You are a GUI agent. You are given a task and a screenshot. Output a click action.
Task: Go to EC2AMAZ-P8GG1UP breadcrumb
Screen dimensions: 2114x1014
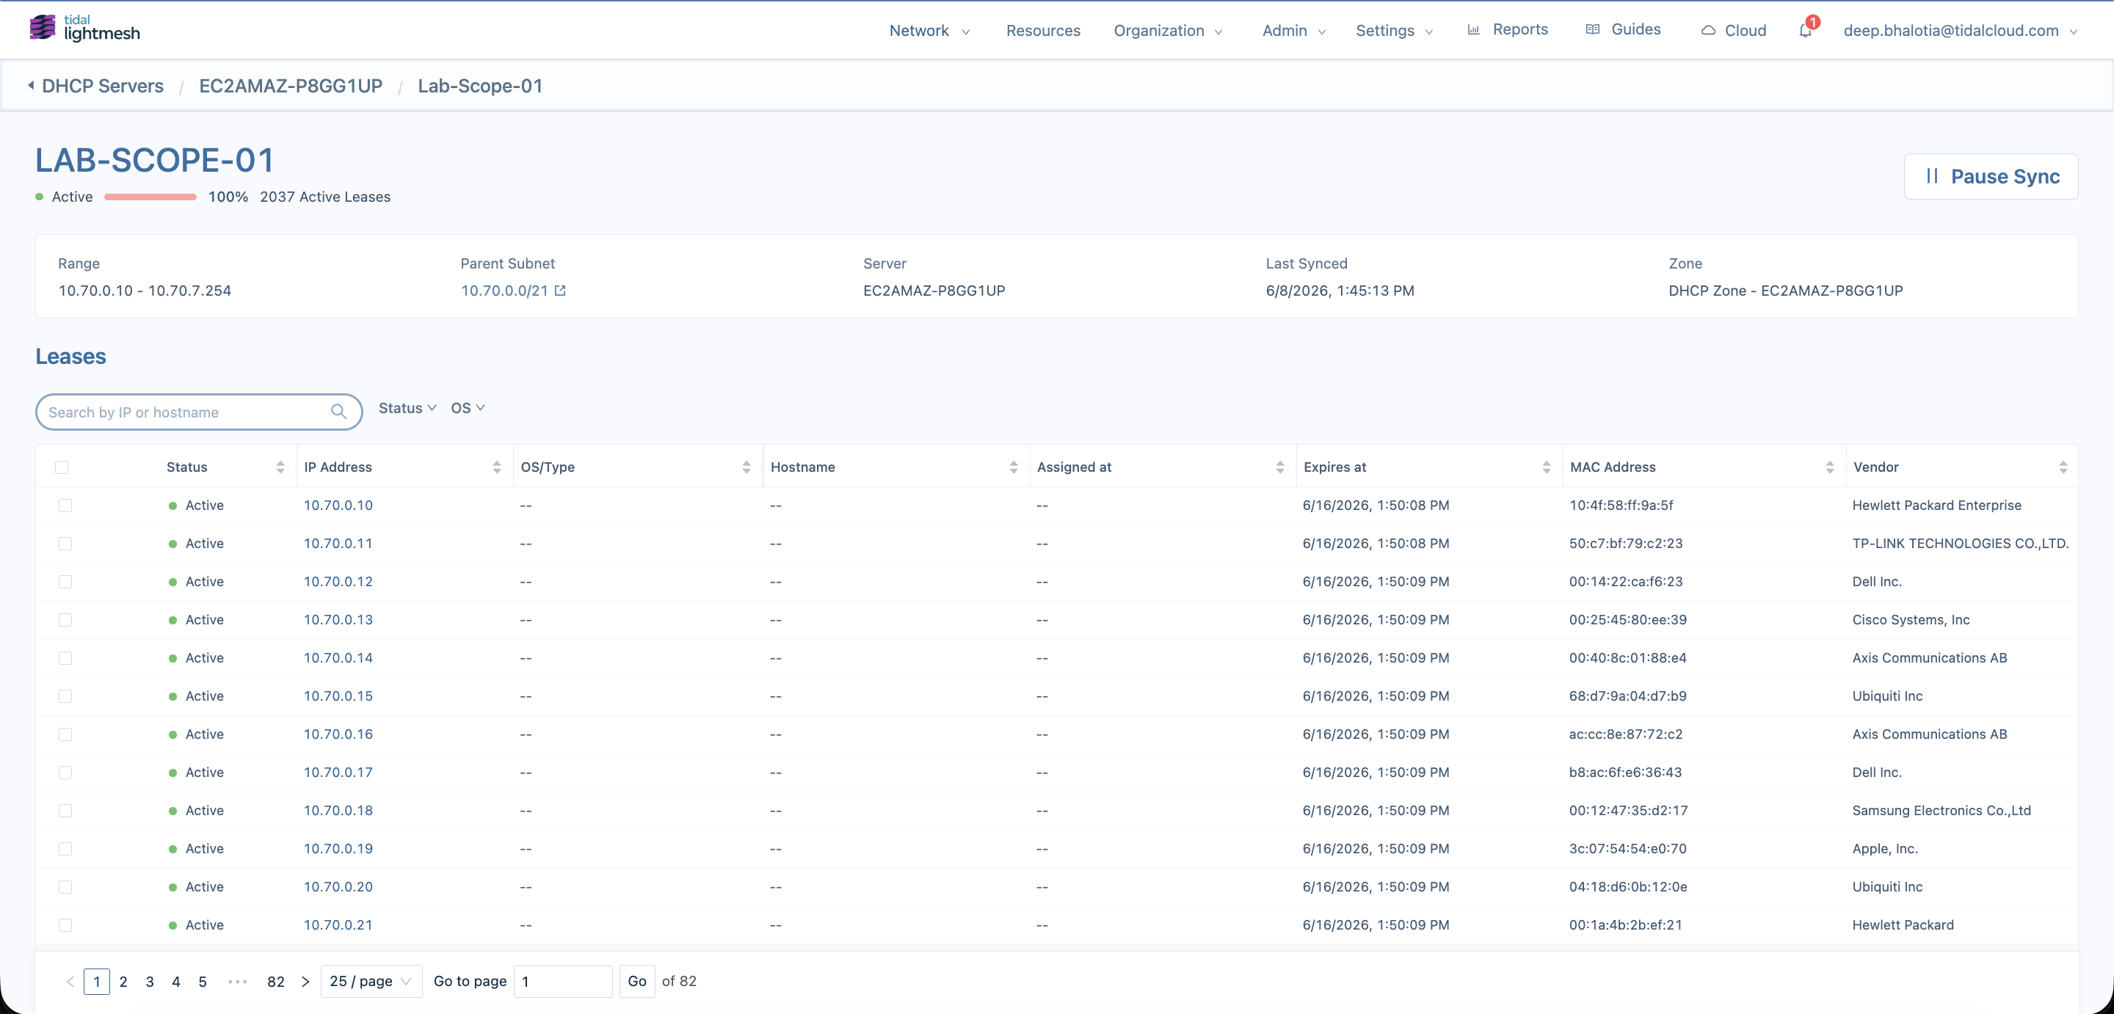pos(291,85)
